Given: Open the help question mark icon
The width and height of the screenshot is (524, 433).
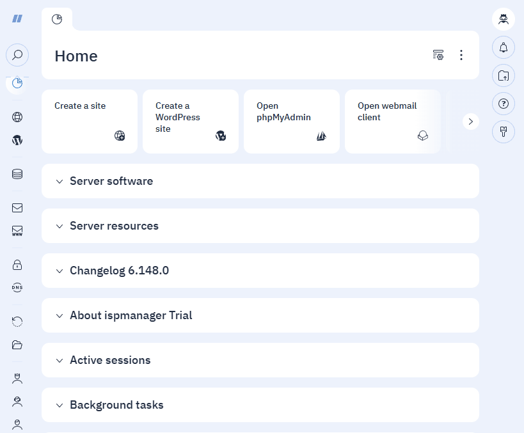Looking at the screenshot, I should point(504,104).
